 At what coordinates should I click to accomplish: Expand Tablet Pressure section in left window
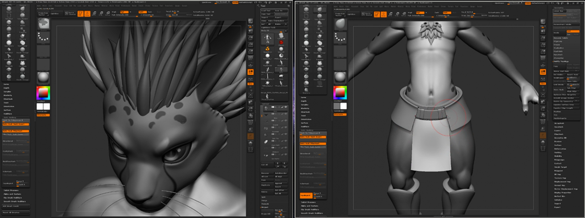tap(11, 189)
